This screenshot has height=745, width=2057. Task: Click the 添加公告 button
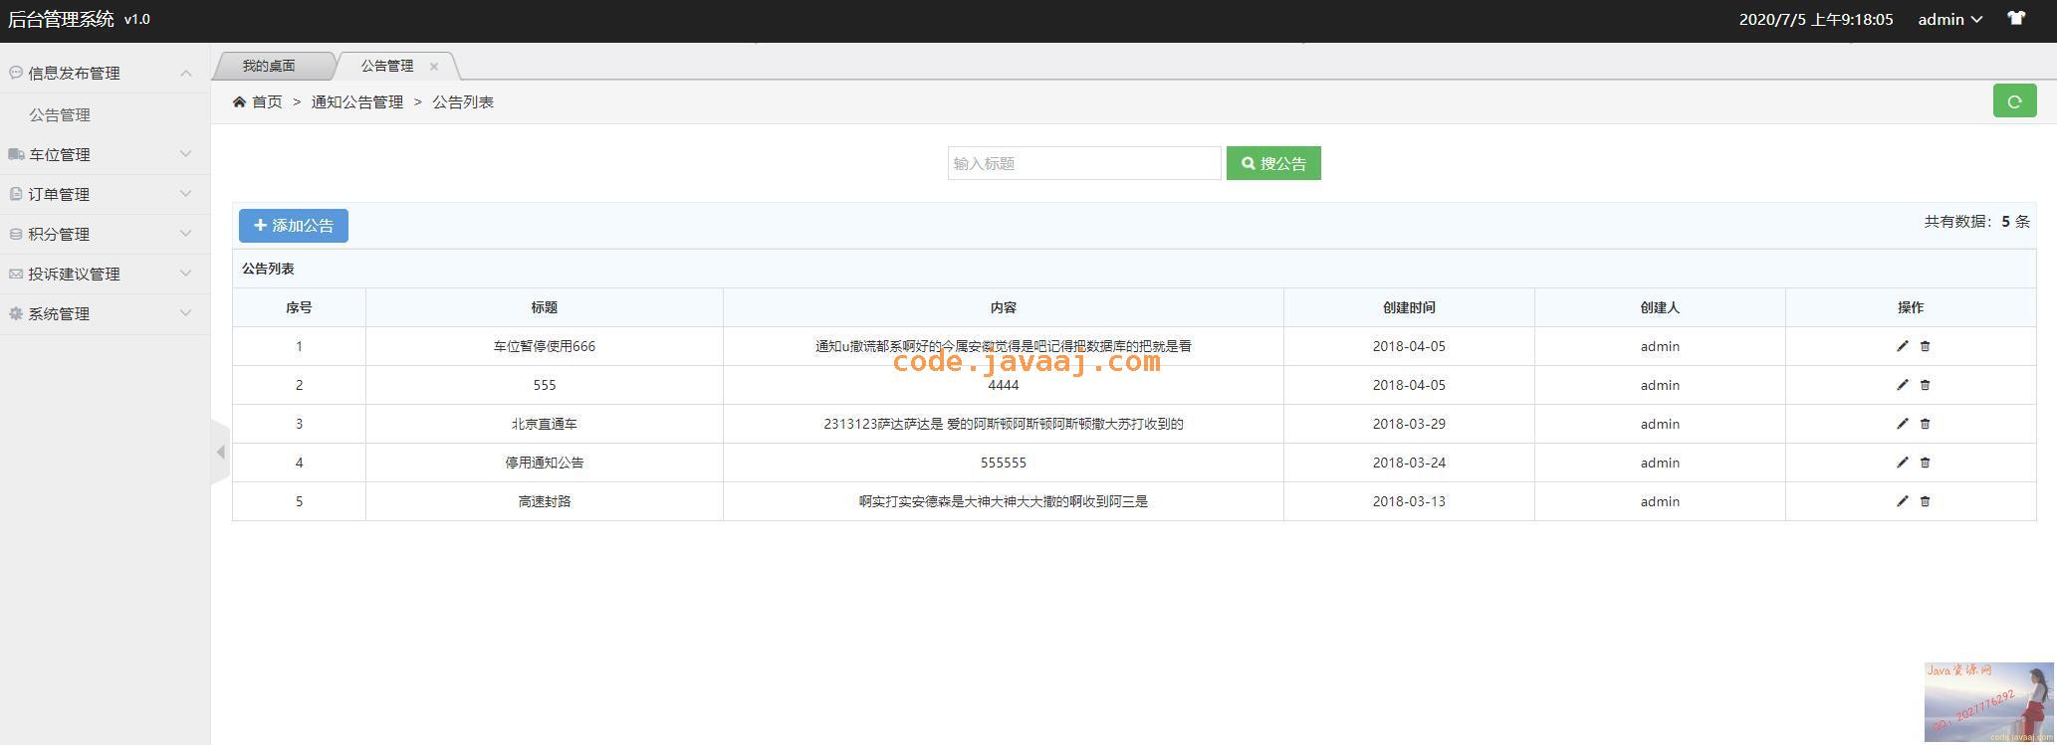coord(294,226)
